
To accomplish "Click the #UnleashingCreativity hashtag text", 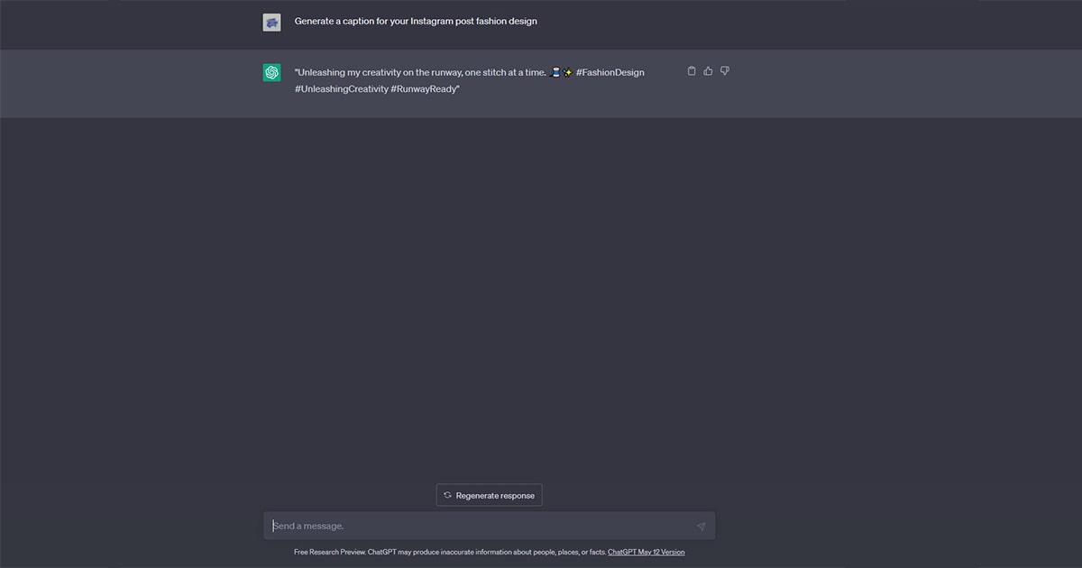I will click(x=341, y=89).
